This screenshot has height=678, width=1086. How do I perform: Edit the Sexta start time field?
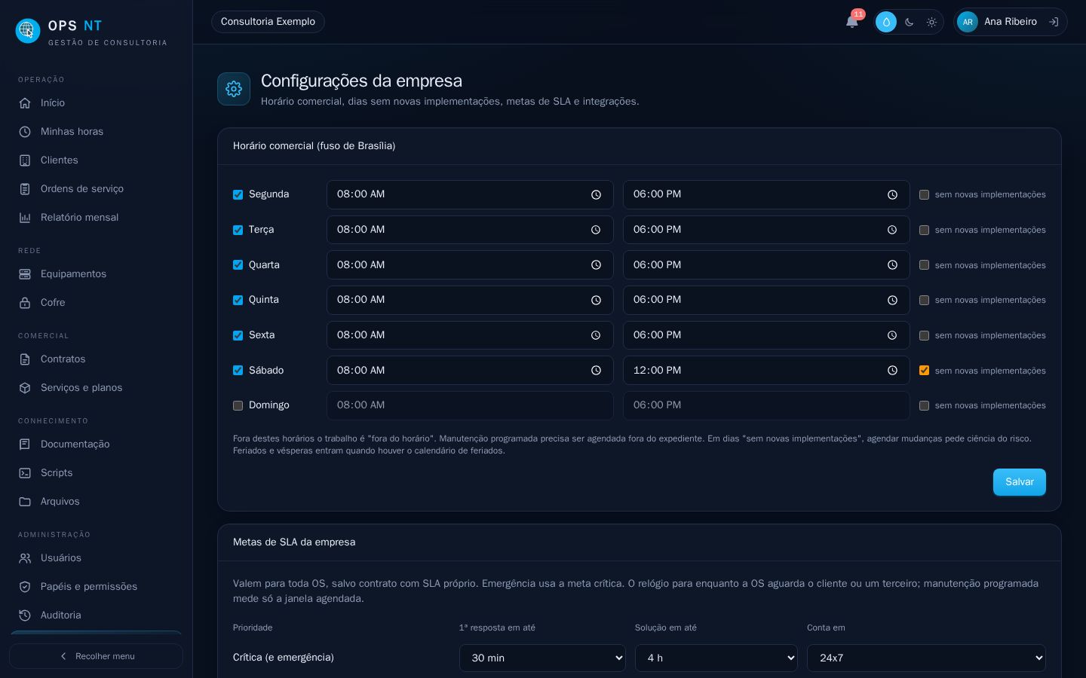[x=470, y=335]
